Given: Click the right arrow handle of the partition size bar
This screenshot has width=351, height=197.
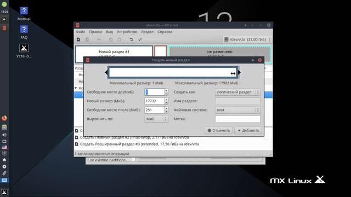Looking at the screenshot, I should [239, 72].
